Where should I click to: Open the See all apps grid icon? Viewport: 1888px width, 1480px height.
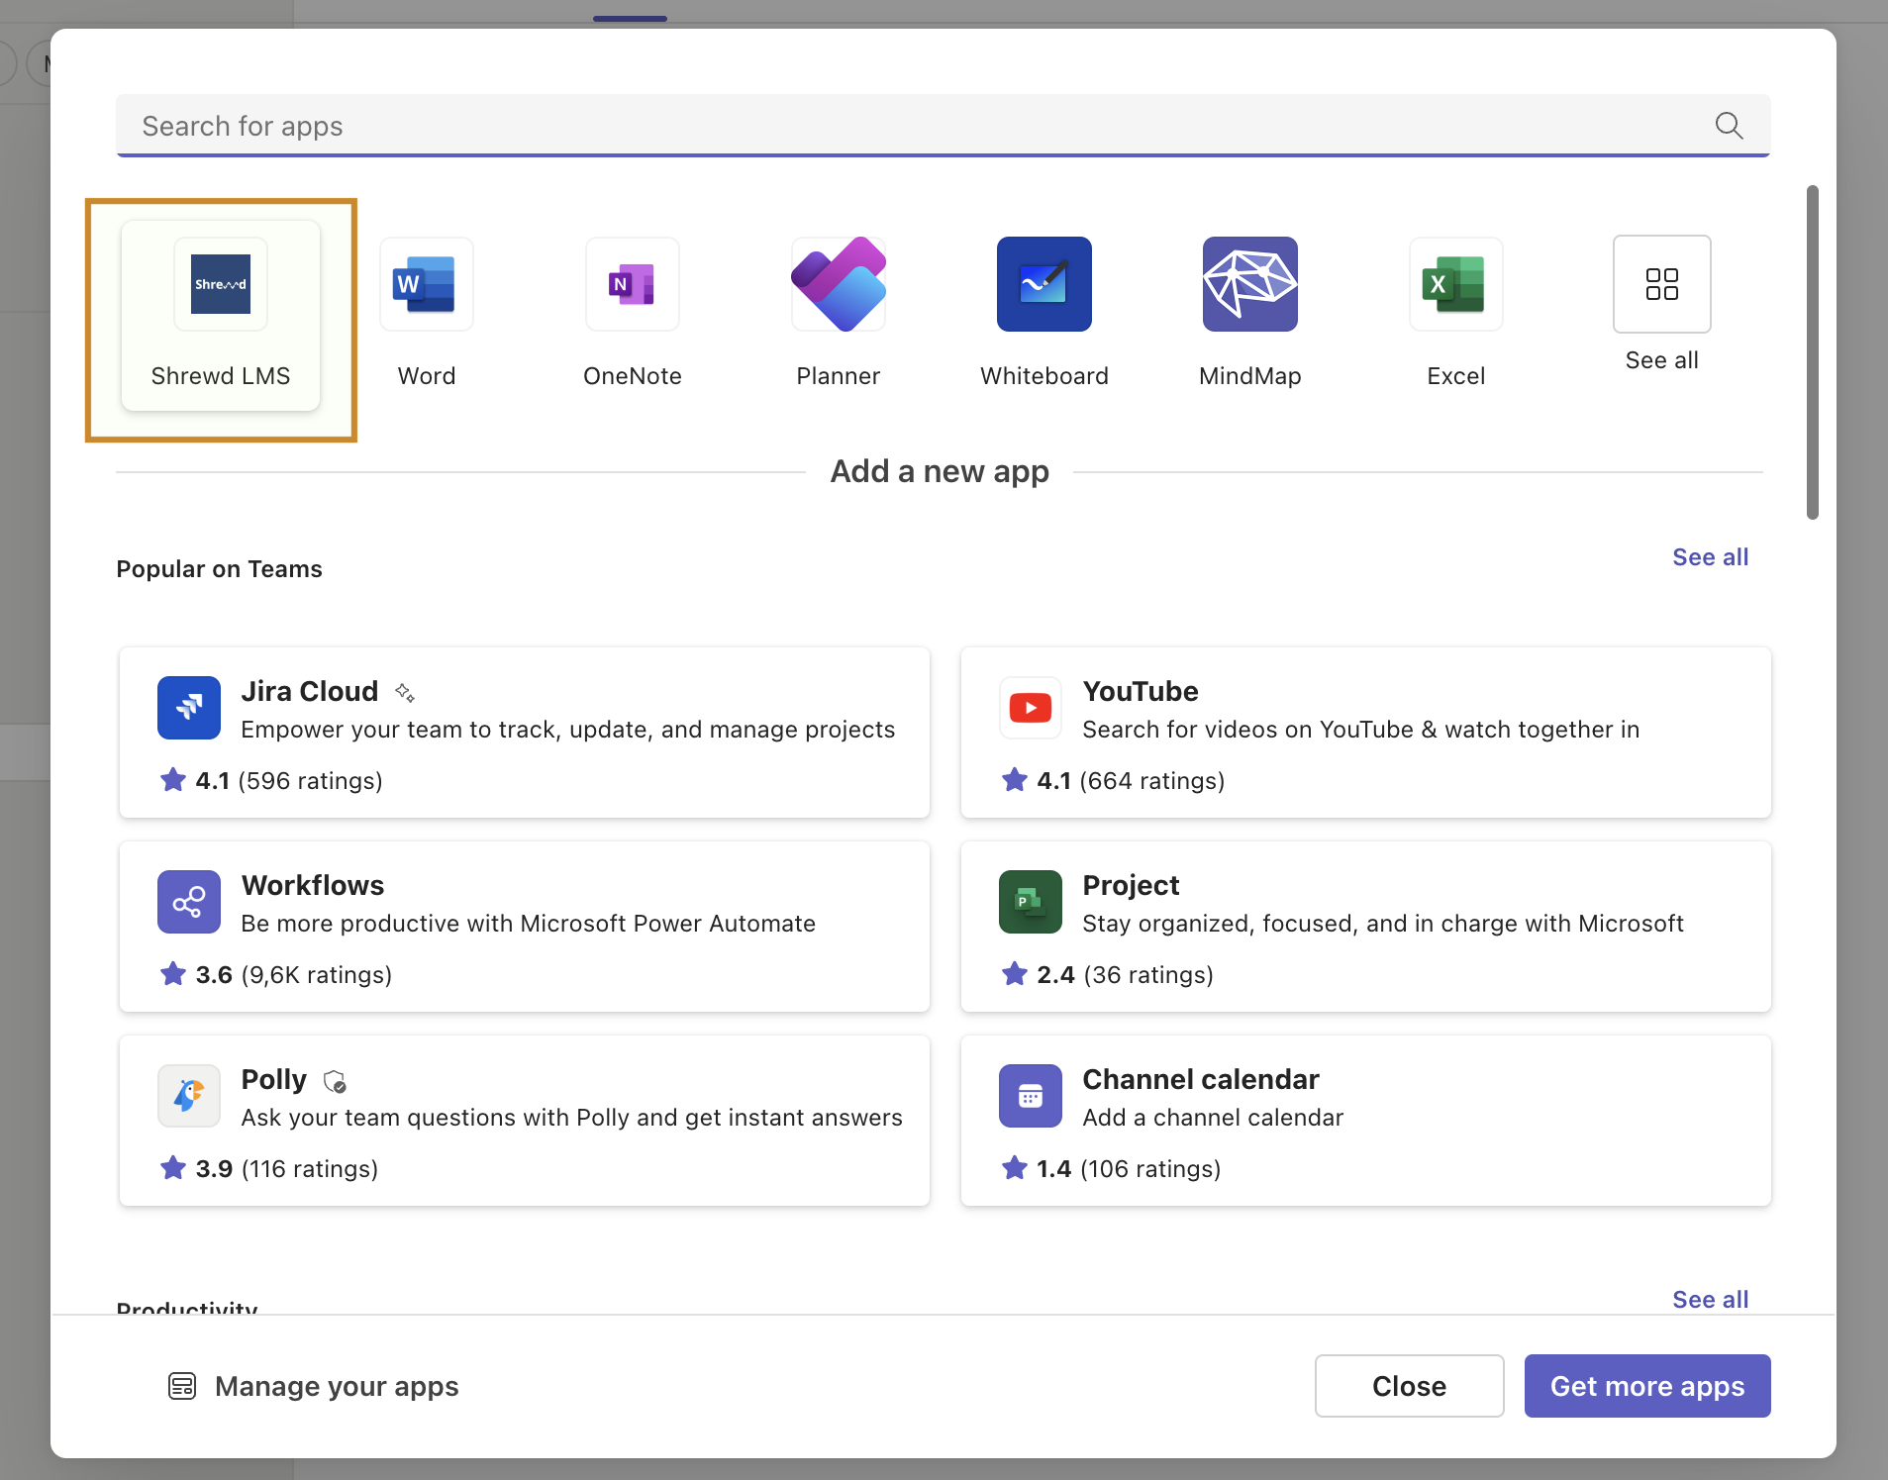(x=1662, y=284)
